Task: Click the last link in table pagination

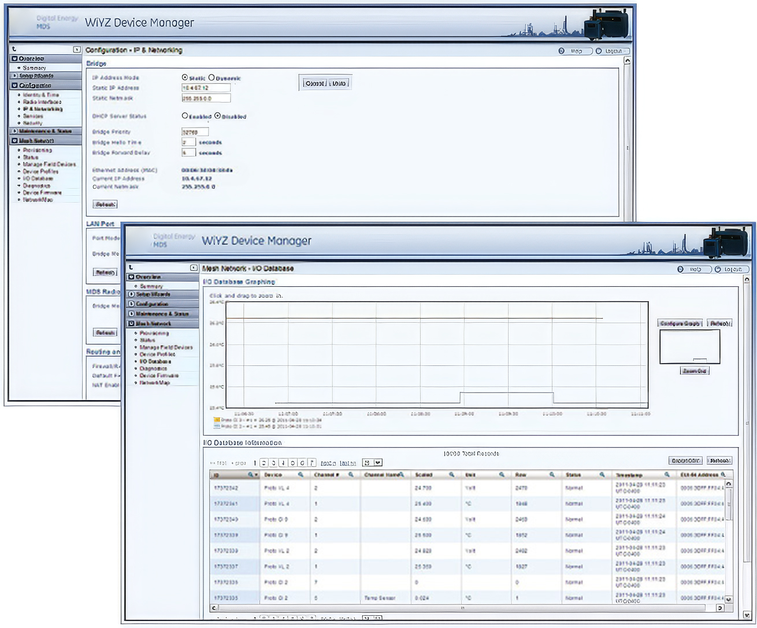Action: [x=347, y=463]
